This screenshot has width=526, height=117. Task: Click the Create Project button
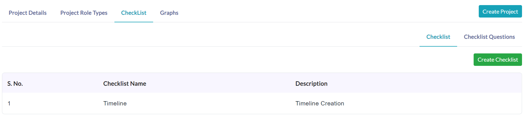tap(500, 12)
